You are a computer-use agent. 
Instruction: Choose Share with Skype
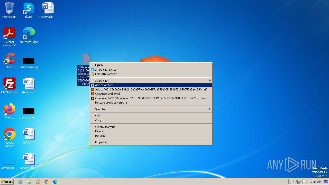[151, 70]
